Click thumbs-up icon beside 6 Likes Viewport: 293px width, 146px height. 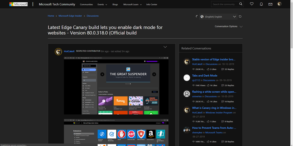[208, 142]
